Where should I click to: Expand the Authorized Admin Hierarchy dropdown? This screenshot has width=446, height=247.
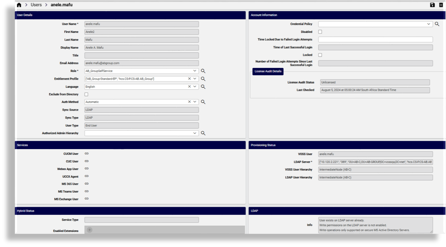pyautogui.click(x=195, y=133)
